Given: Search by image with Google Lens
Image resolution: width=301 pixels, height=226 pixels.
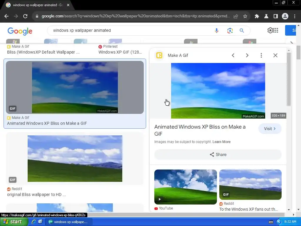Looking at the screenshot, I should click(230, 31).
